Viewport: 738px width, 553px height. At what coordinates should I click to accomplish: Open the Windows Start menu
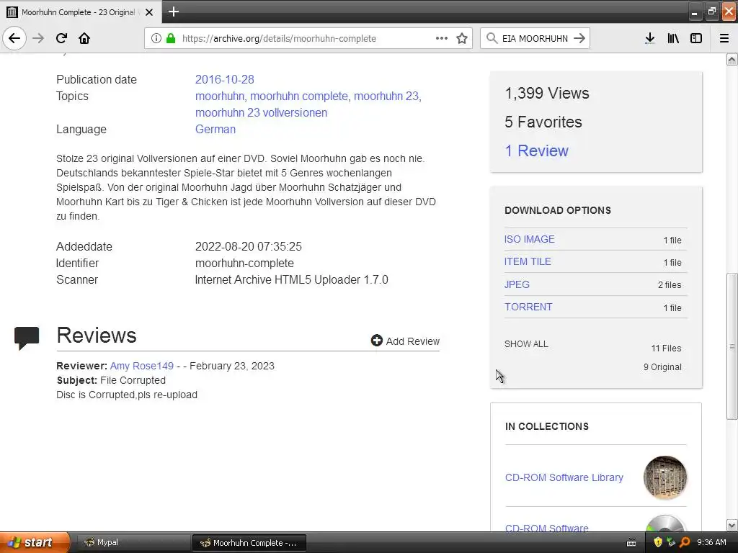(35, 542)
